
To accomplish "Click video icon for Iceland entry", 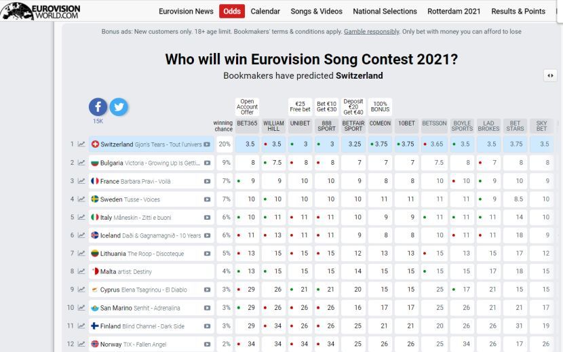I will (x=207, y=235).
